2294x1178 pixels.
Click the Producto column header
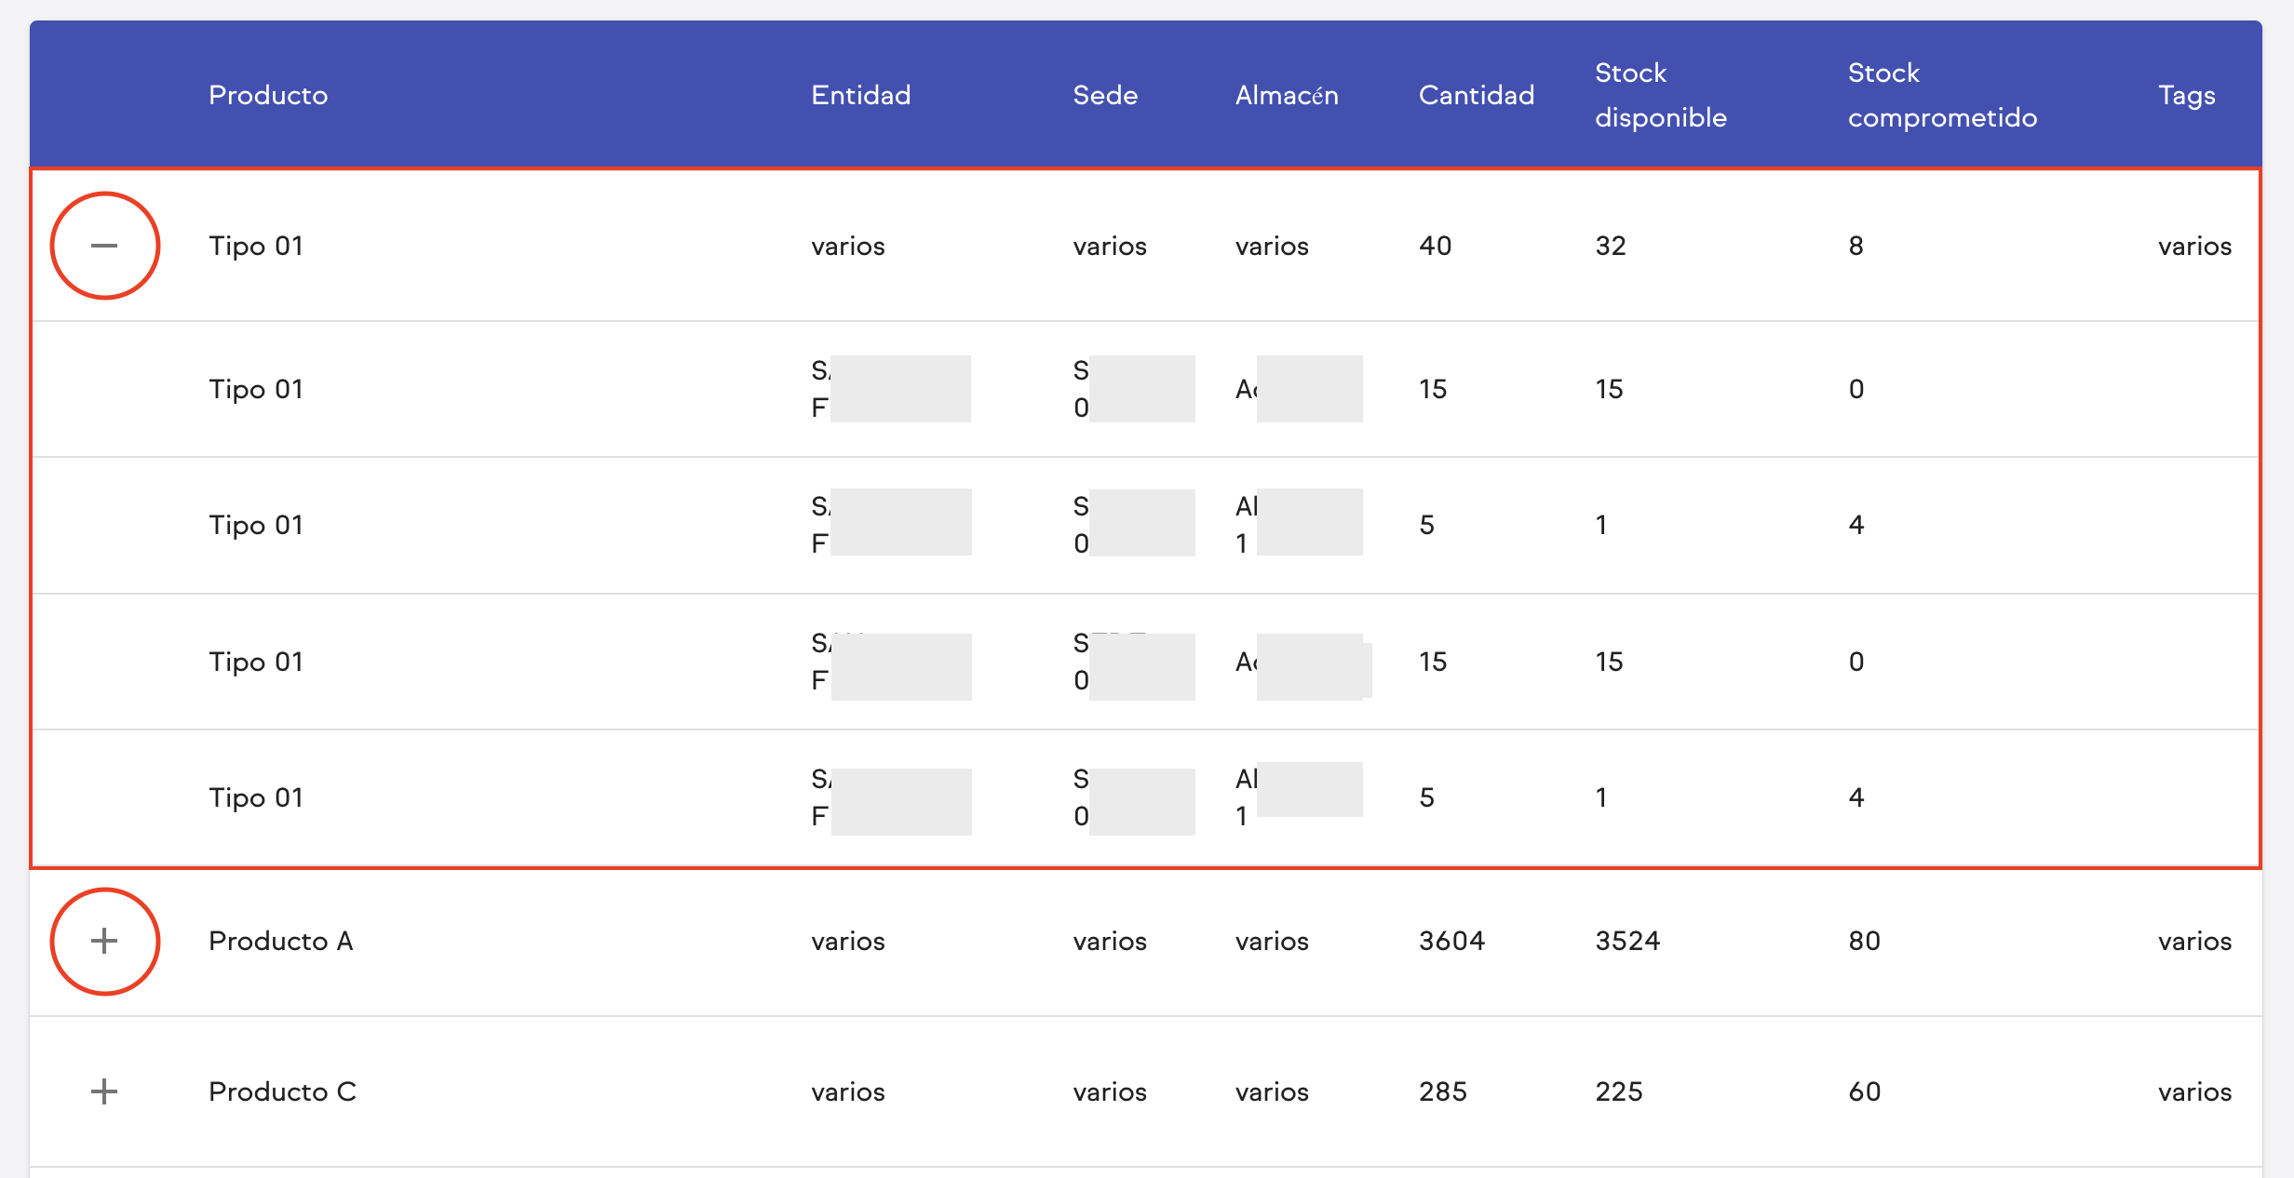tap(268, 94)
